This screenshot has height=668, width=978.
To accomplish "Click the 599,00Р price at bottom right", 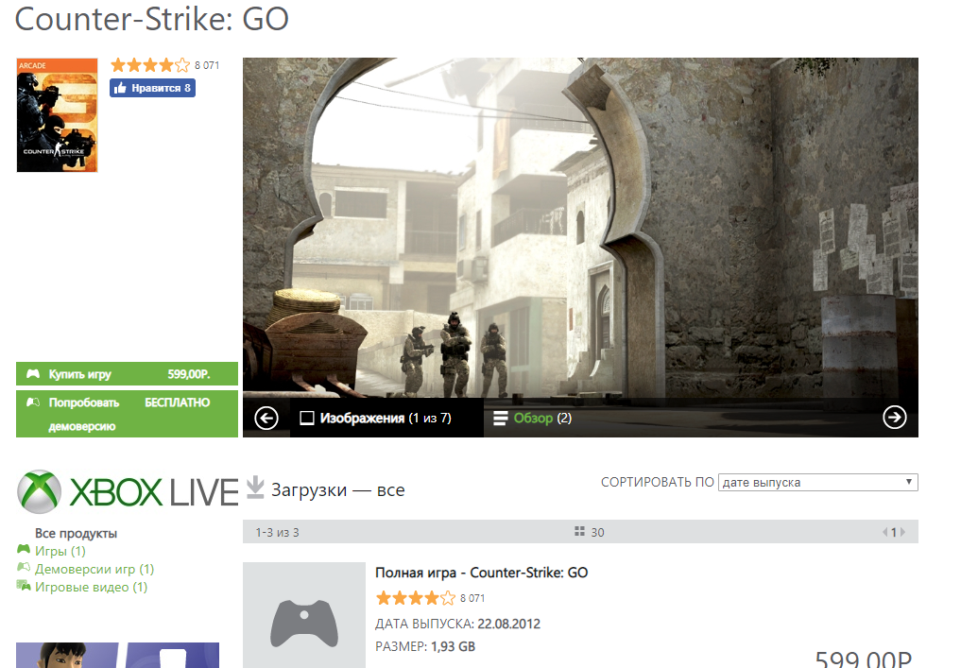I will [x=864, y=658].
